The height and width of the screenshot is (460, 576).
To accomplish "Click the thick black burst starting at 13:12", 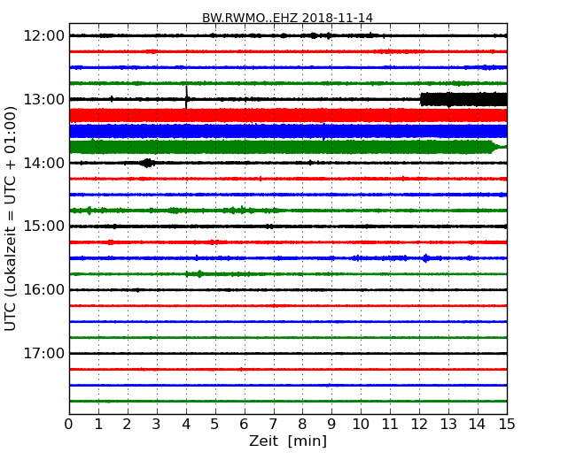I will point(463,99).
